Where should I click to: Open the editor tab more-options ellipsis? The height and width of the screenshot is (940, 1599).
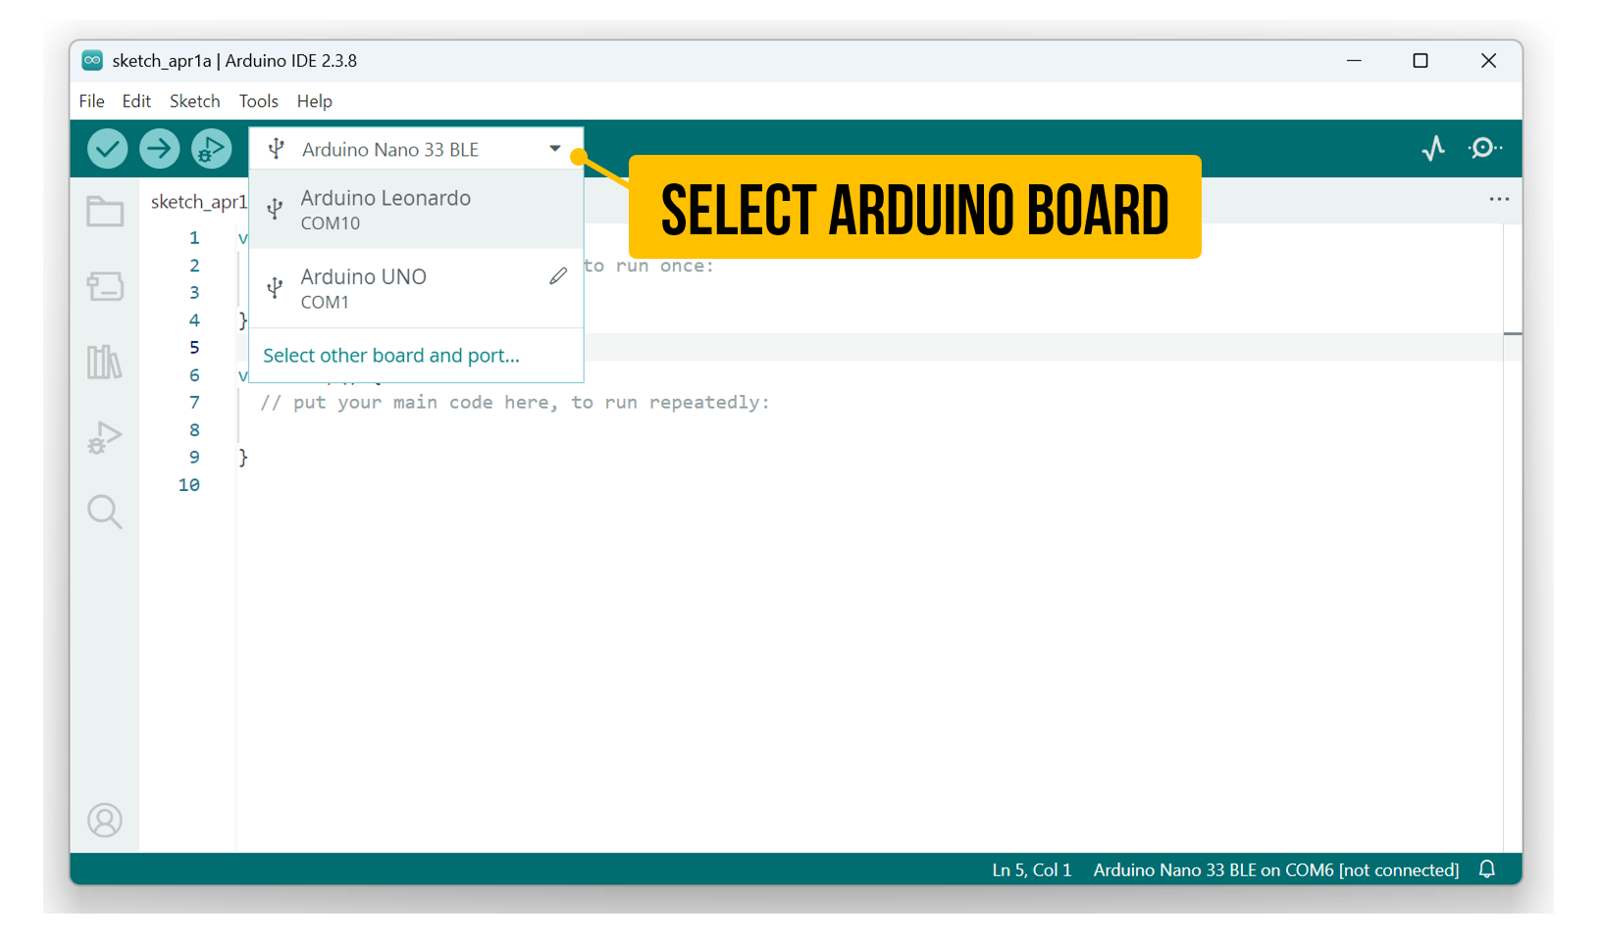click(x=1499, y=199)
